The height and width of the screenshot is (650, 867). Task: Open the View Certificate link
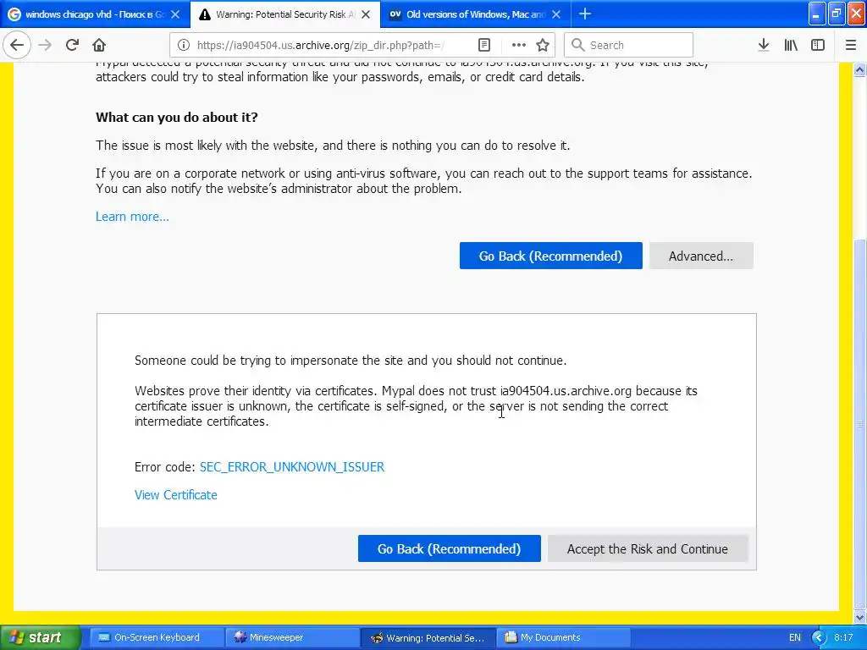(x=176, y=495)
